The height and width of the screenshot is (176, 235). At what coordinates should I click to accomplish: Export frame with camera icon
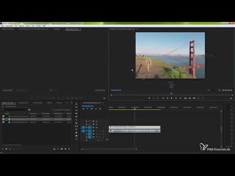coord(194,98)
